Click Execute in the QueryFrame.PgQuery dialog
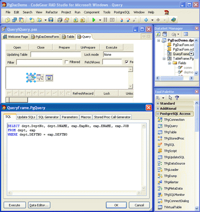 click(15, 205)
